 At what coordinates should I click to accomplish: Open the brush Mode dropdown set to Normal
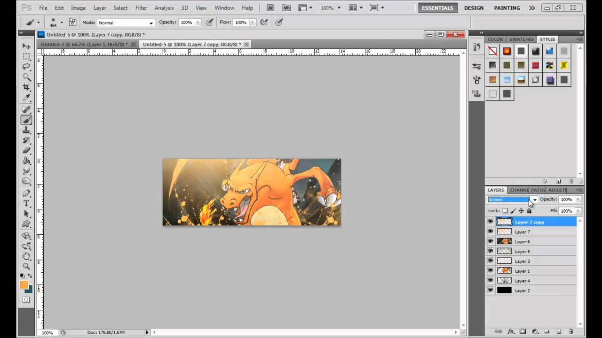[126, 23]
